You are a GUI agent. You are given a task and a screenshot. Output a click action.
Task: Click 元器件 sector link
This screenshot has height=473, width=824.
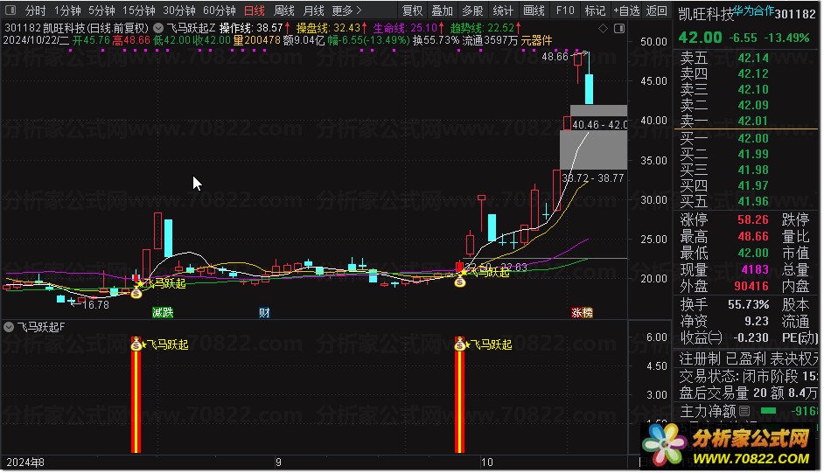click(x=536, y=40)
